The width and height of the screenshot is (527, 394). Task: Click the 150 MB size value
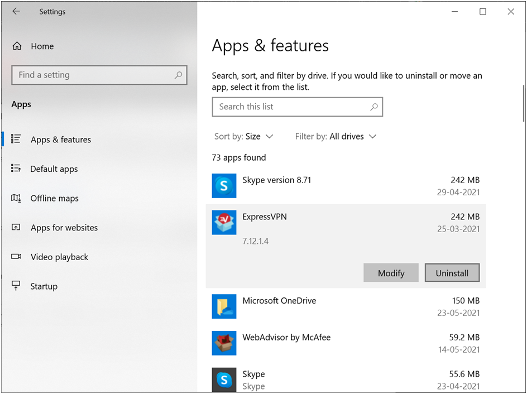(466, 301)
